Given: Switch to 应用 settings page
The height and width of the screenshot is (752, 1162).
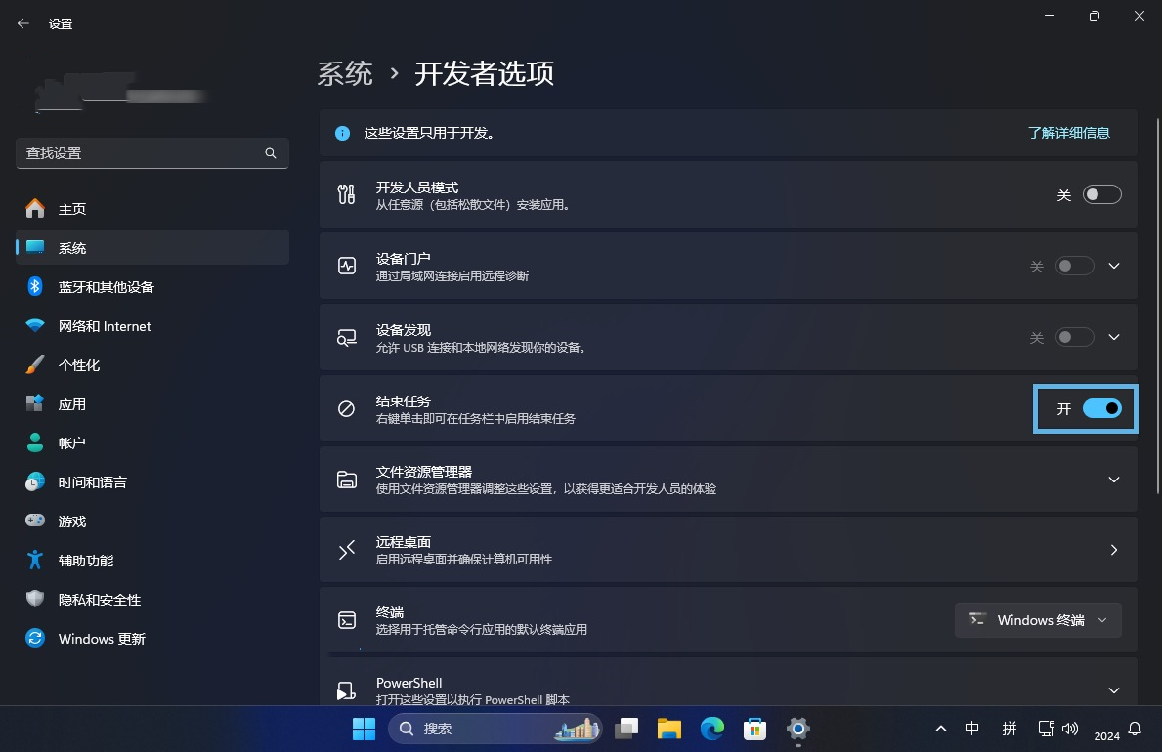Looking at the screenshot, I should click(x=72, y=403).
